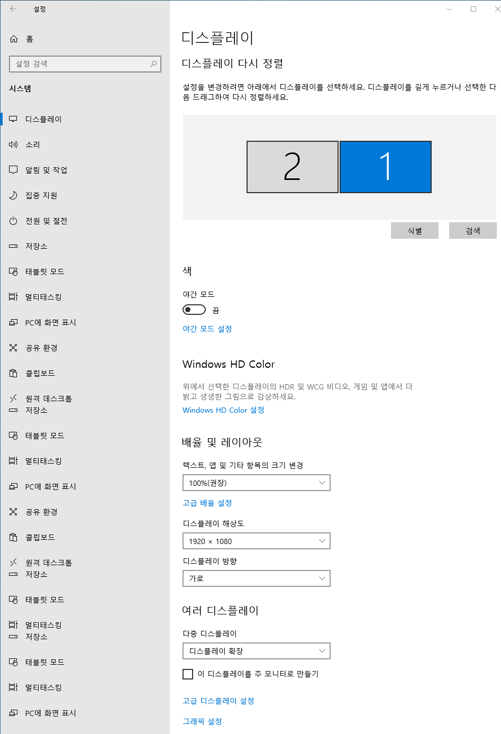Expand the 가로 orientation dropdown

257,578
